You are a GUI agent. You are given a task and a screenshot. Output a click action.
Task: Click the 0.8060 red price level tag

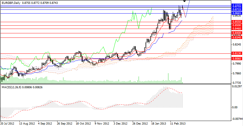coord(236,59)
